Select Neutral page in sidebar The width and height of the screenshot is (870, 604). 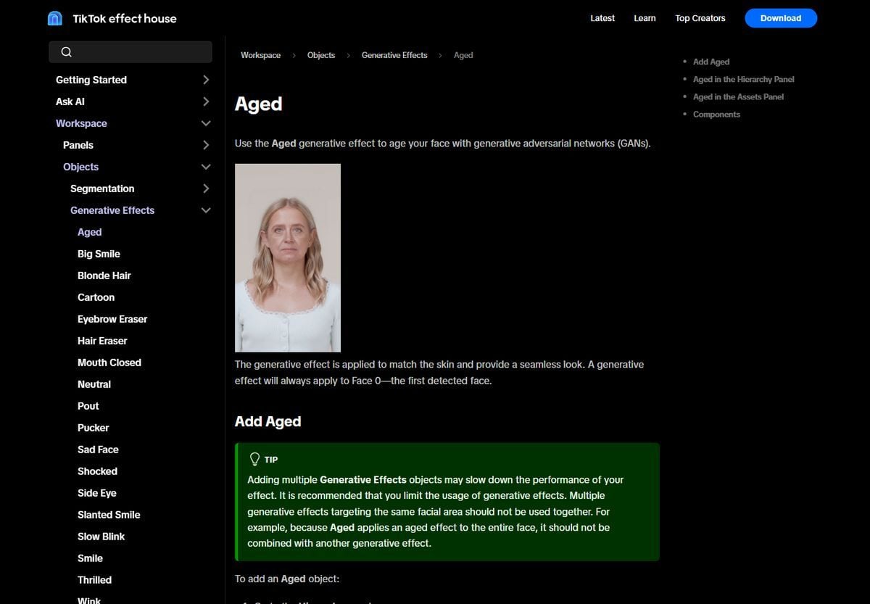tap(94, 384)
